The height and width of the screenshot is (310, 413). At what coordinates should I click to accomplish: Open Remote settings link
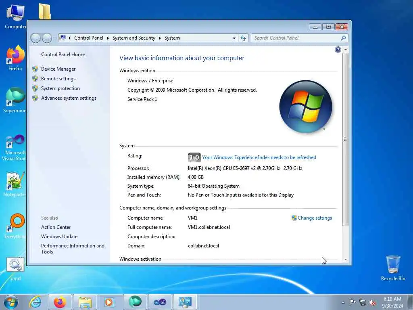point(58,79)
